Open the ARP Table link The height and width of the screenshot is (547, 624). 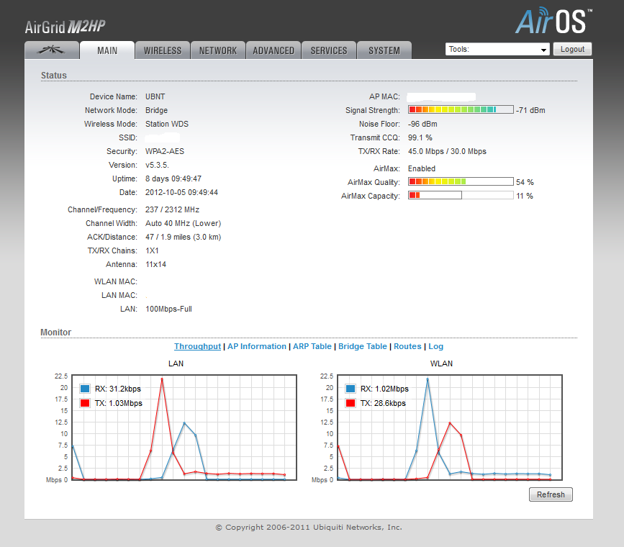[312, 346]
